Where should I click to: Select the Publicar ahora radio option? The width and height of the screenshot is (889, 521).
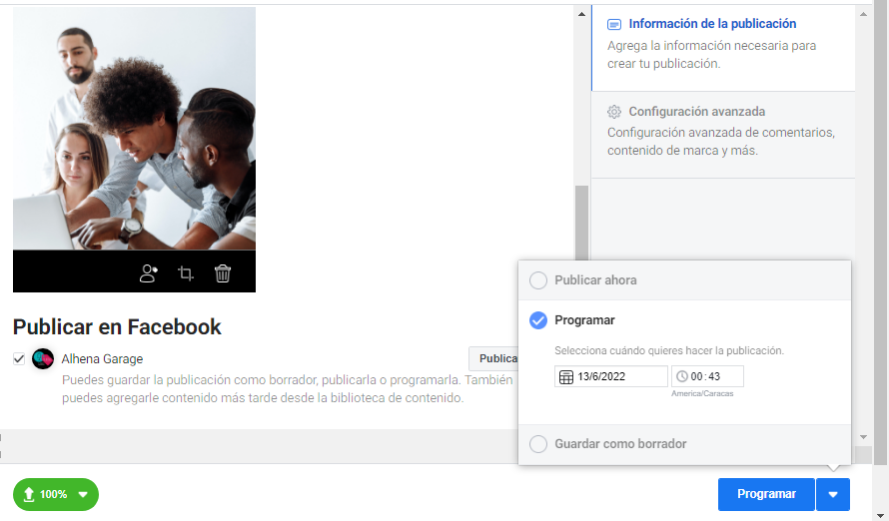click(x=538, y=280)
